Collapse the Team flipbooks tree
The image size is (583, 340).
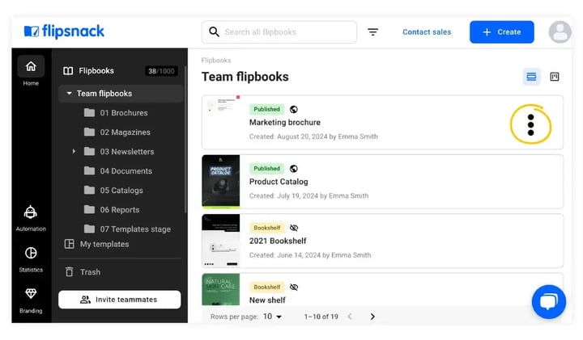point(69,94)
